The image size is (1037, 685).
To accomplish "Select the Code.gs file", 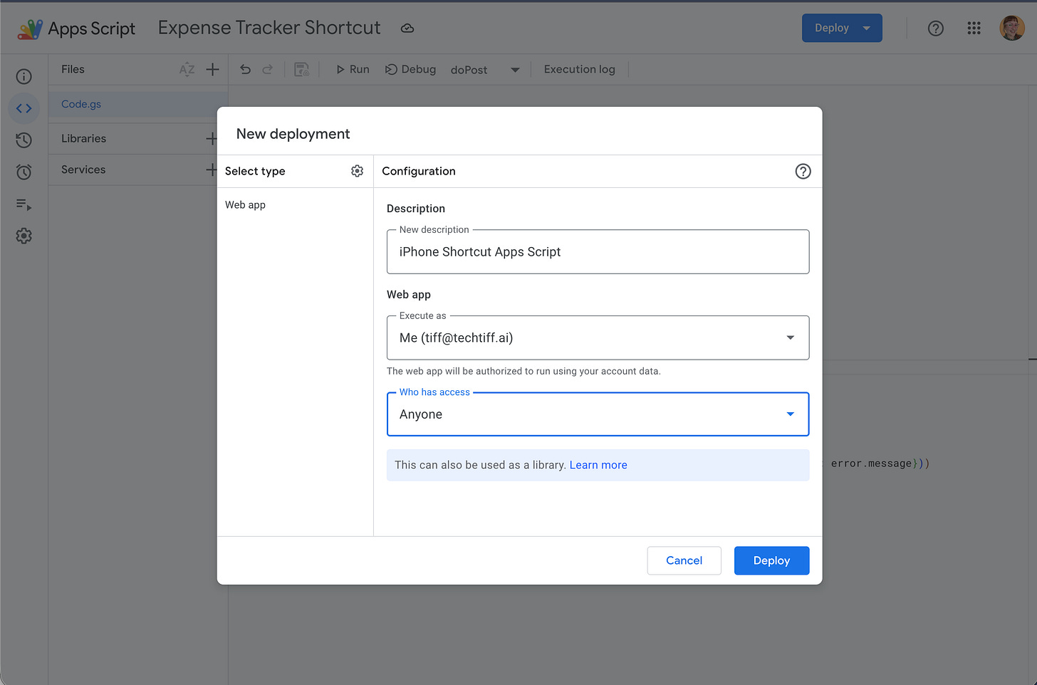I will 80,104.
